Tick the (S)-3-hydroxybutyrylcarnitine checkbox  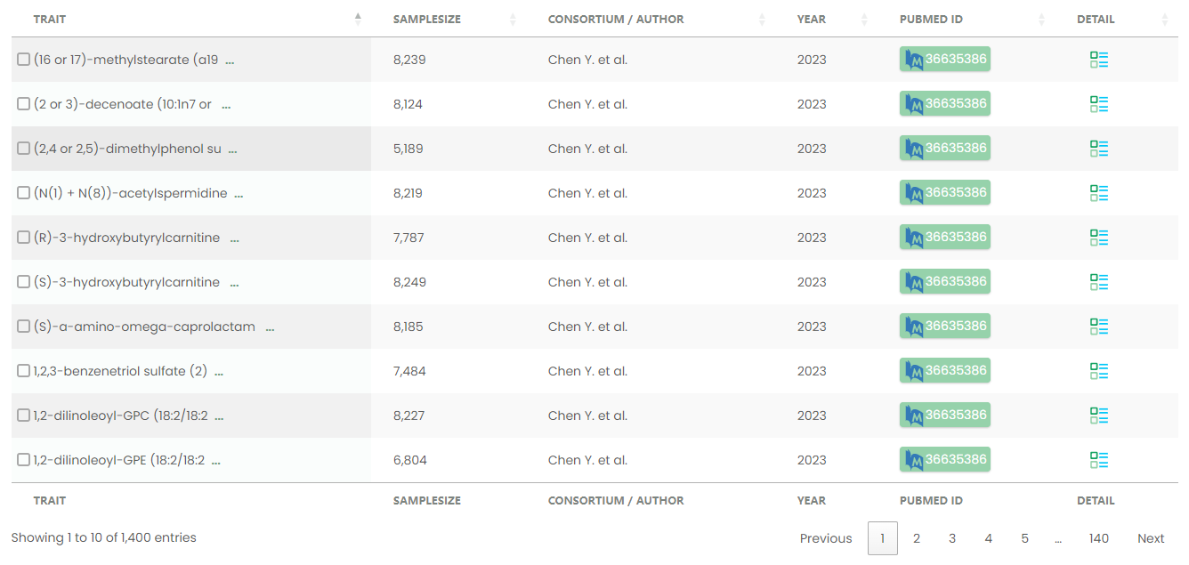tap(24, 282)
